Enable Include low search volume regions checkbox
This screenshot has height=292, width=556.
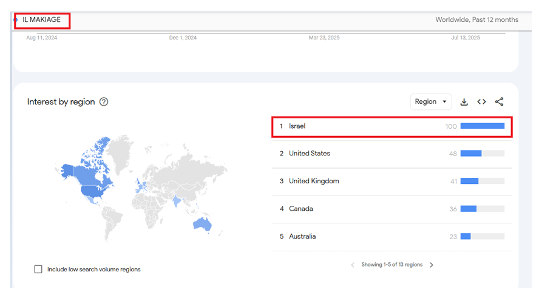(38, 270)
